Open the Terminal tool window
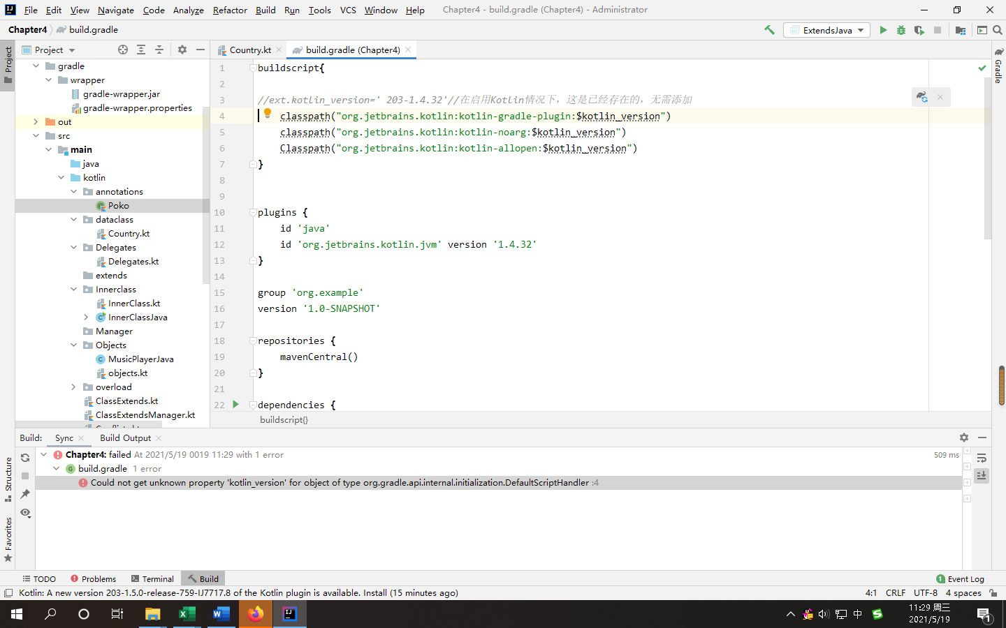This screenshot has height=628, width=1006. (x=152, y=578)
